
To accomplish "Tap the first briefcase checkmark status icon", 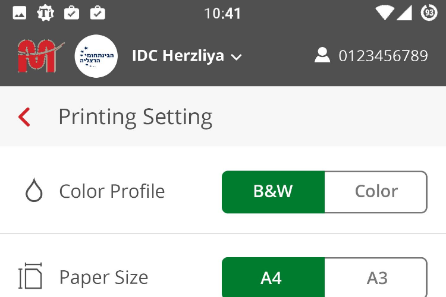I will point(72,13).
